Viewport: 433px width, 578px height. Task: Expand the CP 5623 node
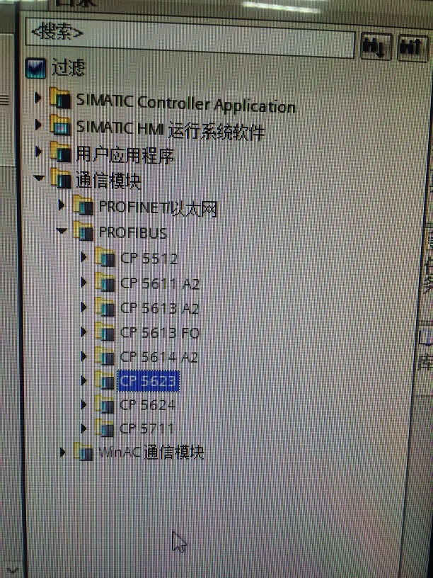pyautogui.click(x=84, y=380)
